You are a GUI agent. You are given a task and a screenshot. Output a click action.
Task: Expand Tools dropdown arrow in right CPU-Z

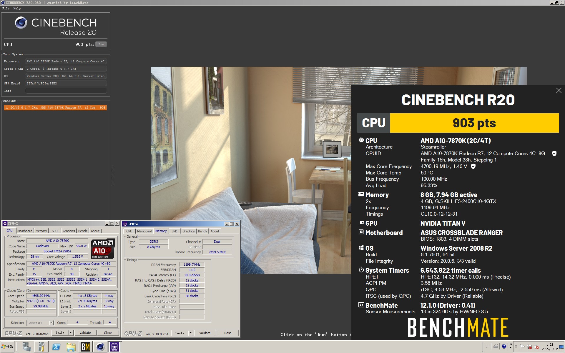point(190,333)
